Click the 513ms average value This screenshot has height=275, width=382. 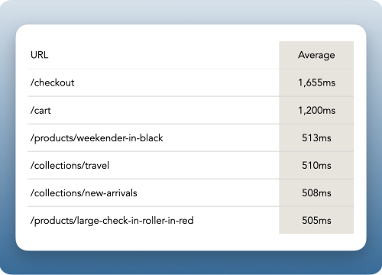(x=316, y=137)
